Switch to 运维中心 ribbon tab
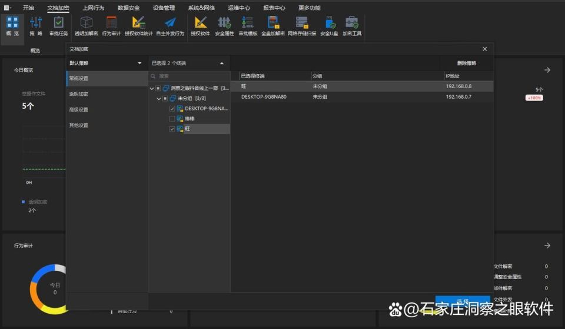 tap(239, 8)
